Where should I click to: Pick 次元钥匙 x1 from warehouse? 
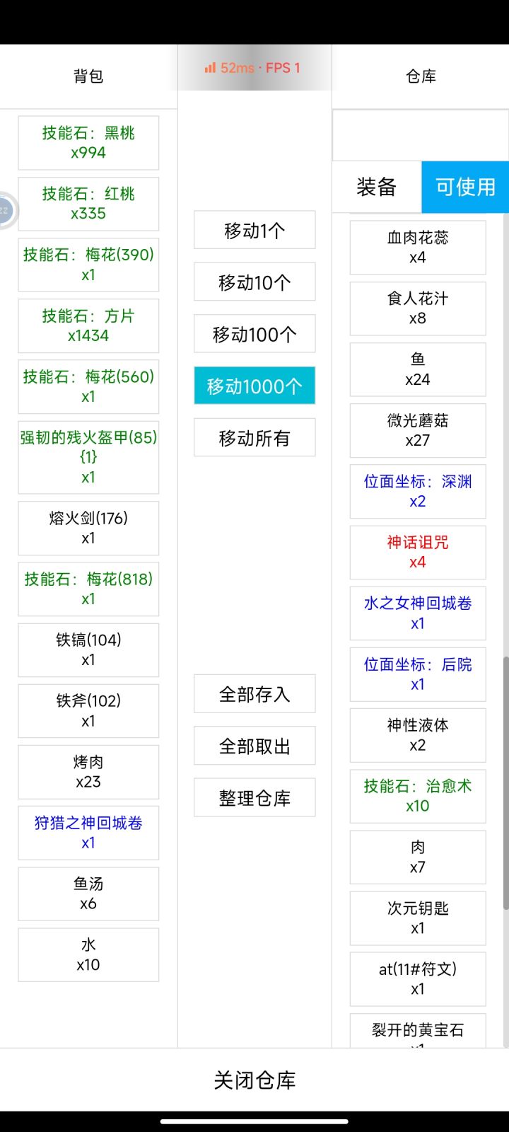(418, 918)
